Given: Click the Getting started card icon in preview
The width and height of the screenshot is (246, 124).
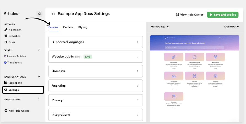Looking at the screenshot, I should click(174, 57).
